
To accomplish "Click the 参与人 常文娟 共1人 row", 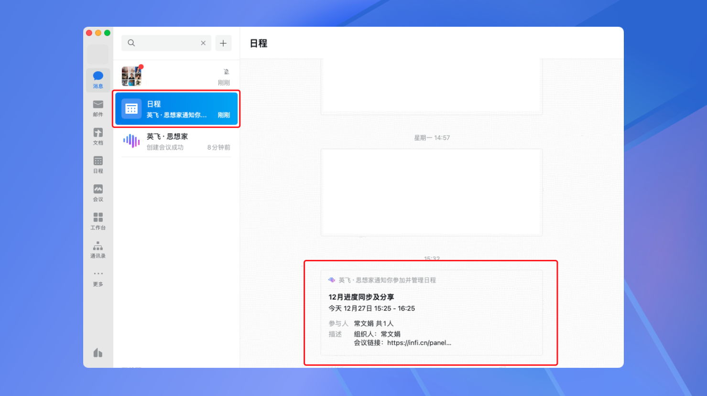I will coord(361,324).
